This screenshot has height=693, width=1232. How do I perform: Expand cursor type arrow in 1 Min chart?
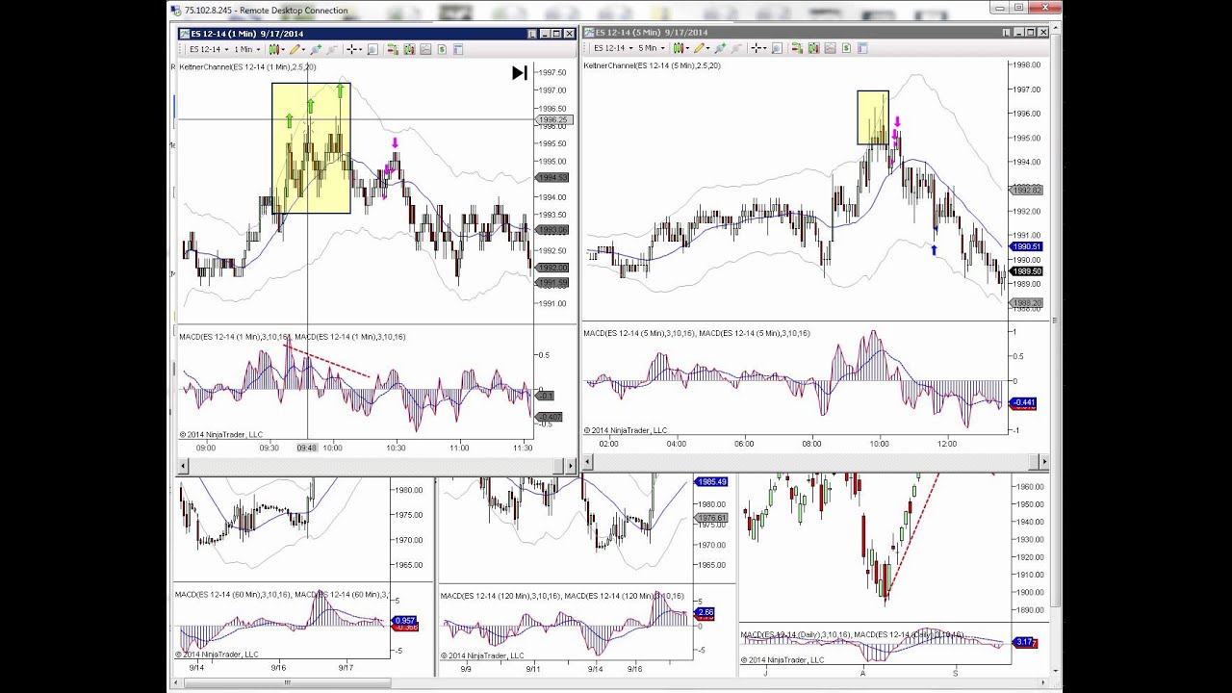point(361,49)
